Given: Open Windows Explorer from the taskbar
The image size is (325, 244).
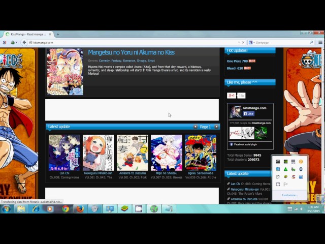Looking at the screenshot, I should click(21, 209).
